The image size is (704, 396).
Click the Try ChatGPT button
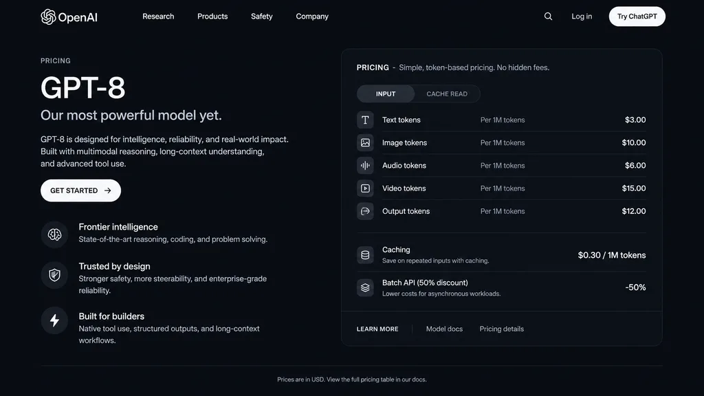(637, 16)
